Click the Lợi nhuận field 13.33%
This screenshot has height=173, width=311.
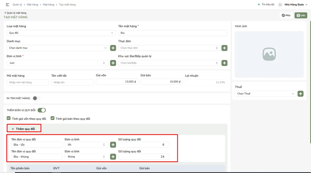(x=206, y=82)
